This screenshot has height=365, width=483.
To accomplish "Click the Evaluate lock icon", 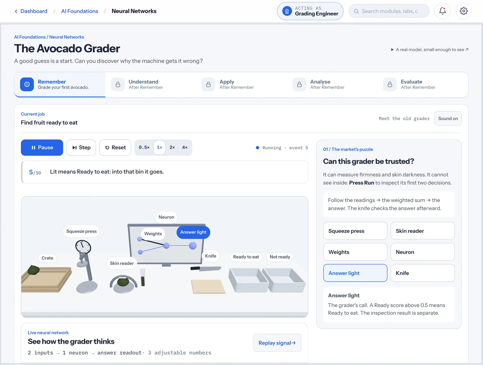I will pos(390,84).
